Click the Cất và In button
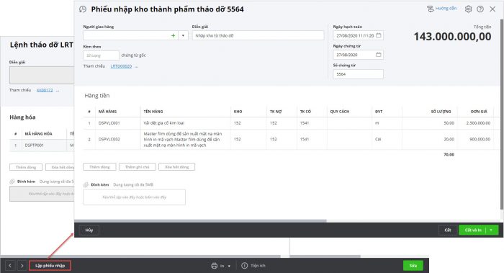504x273 pixels. coord(473,230)
